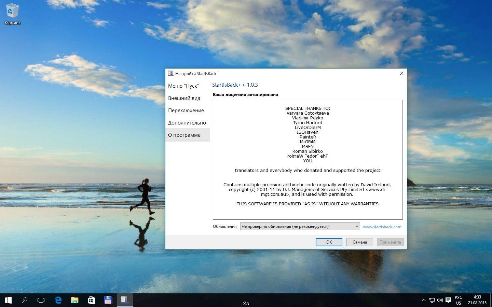Click the MSFN credit line
This screenshot has height=307, width=492.
[x=308, y=147]
